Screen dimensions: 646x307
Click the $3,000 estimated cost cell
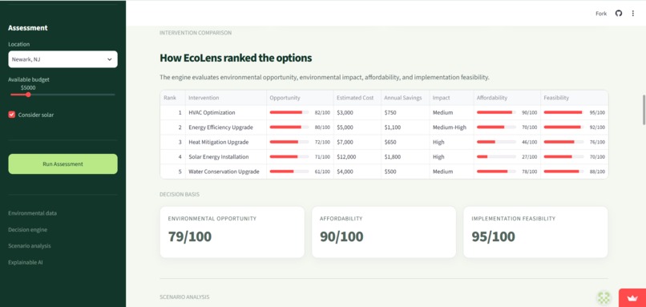click(x=357, y=112)
